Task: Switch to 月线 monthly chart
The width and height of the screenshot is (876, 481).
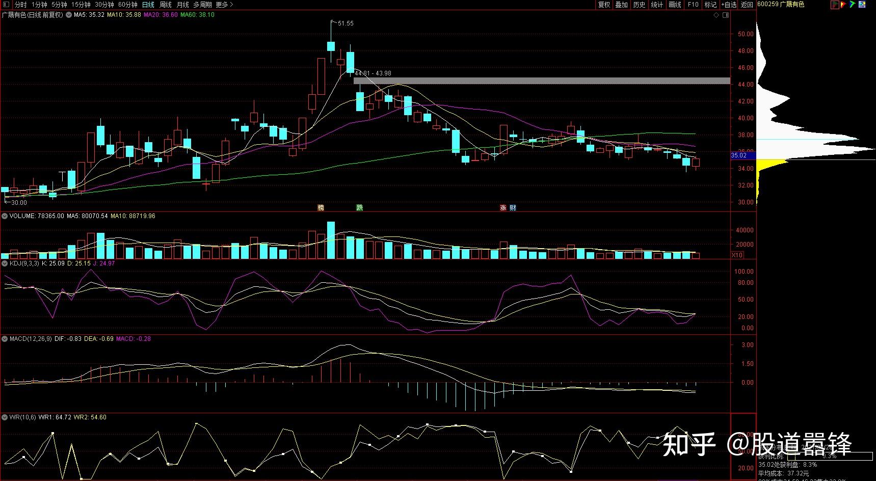Action: [182, 5]
